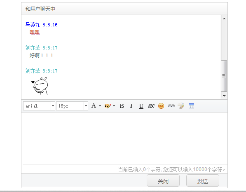Click the 发送 button
The image size is (246, 192).
pyautogui.click(x=203, y=181)
